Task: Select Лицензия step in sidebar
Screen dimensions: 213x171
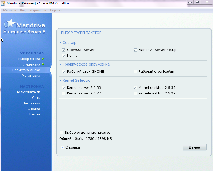Action: coord(32,64)
